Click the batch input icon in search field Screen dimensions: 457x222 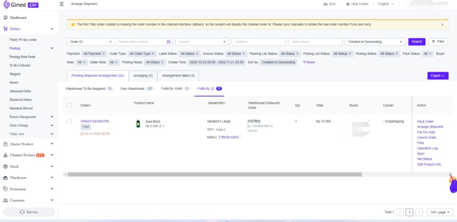pos(168,42)
